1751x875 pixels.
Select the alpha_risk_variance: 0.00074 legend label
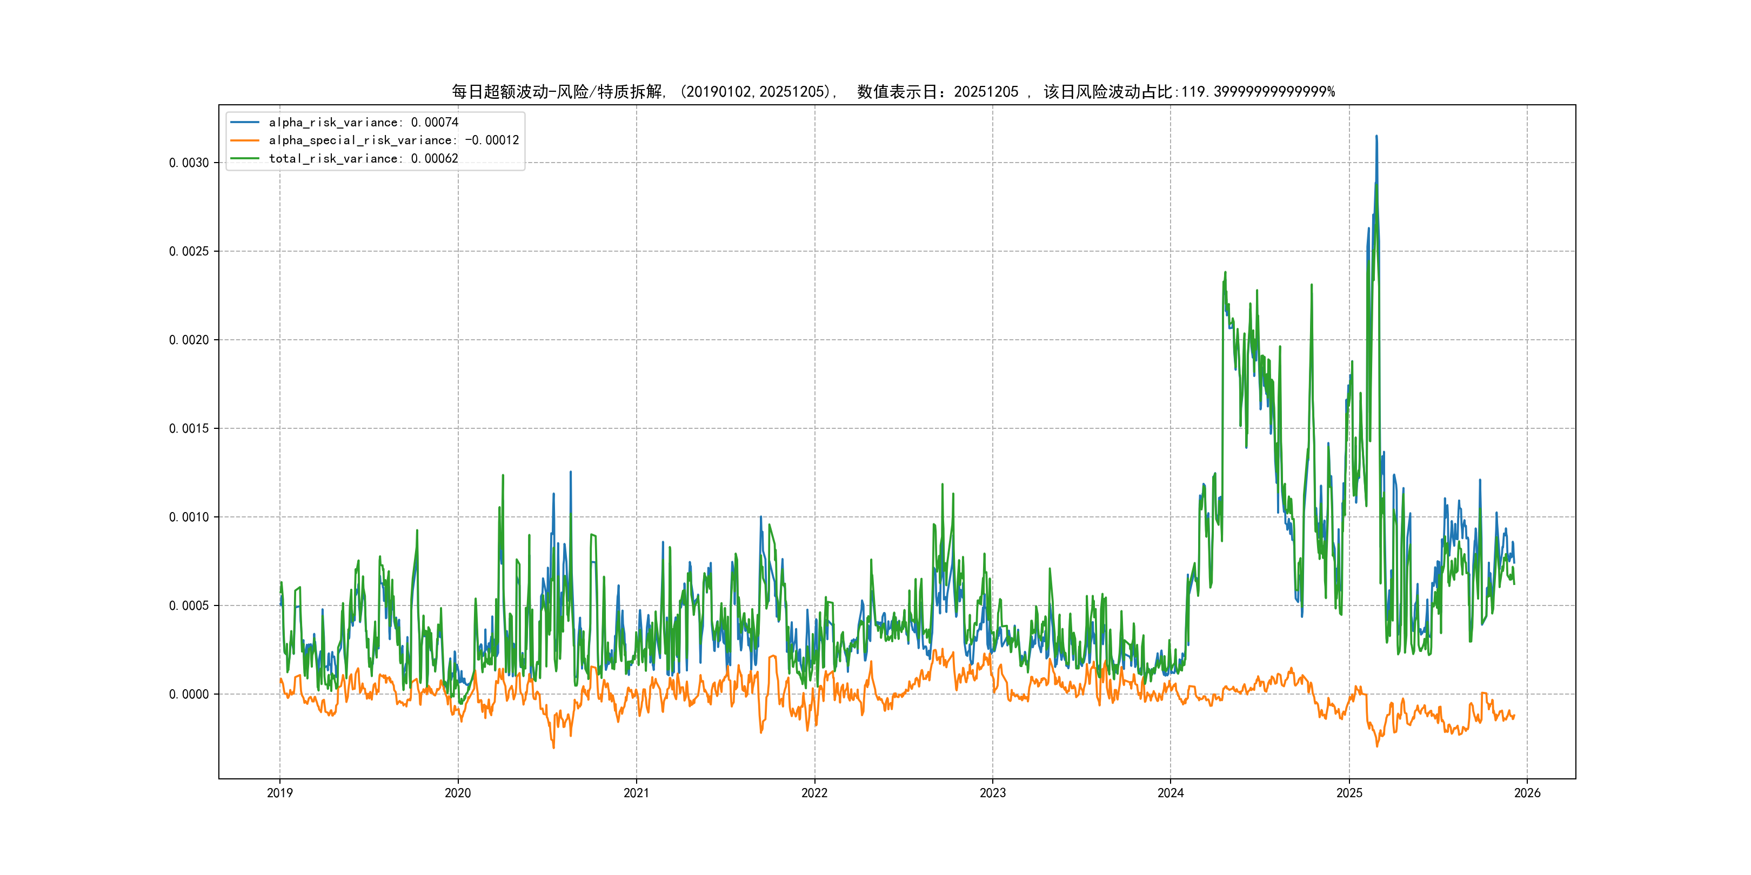click(x=363, y=122)
